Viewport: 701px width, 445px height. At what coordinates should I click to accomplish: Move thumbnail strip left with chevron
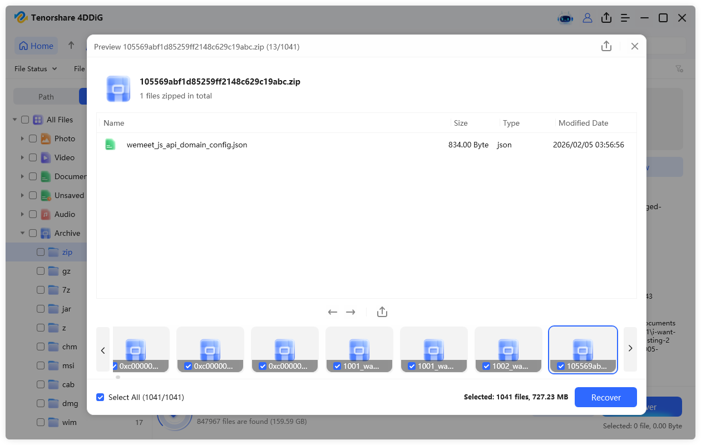tap(103, 349)
